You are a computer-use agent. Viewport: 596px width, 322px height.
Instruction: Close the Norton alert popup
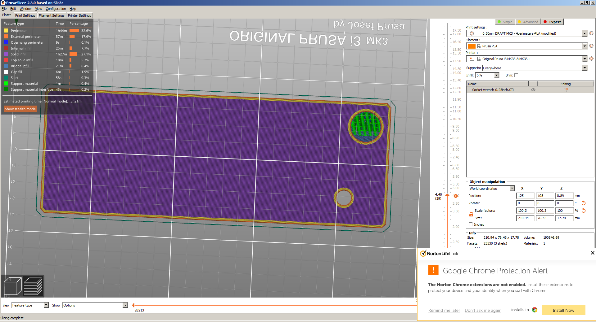(x=592, y=253)
